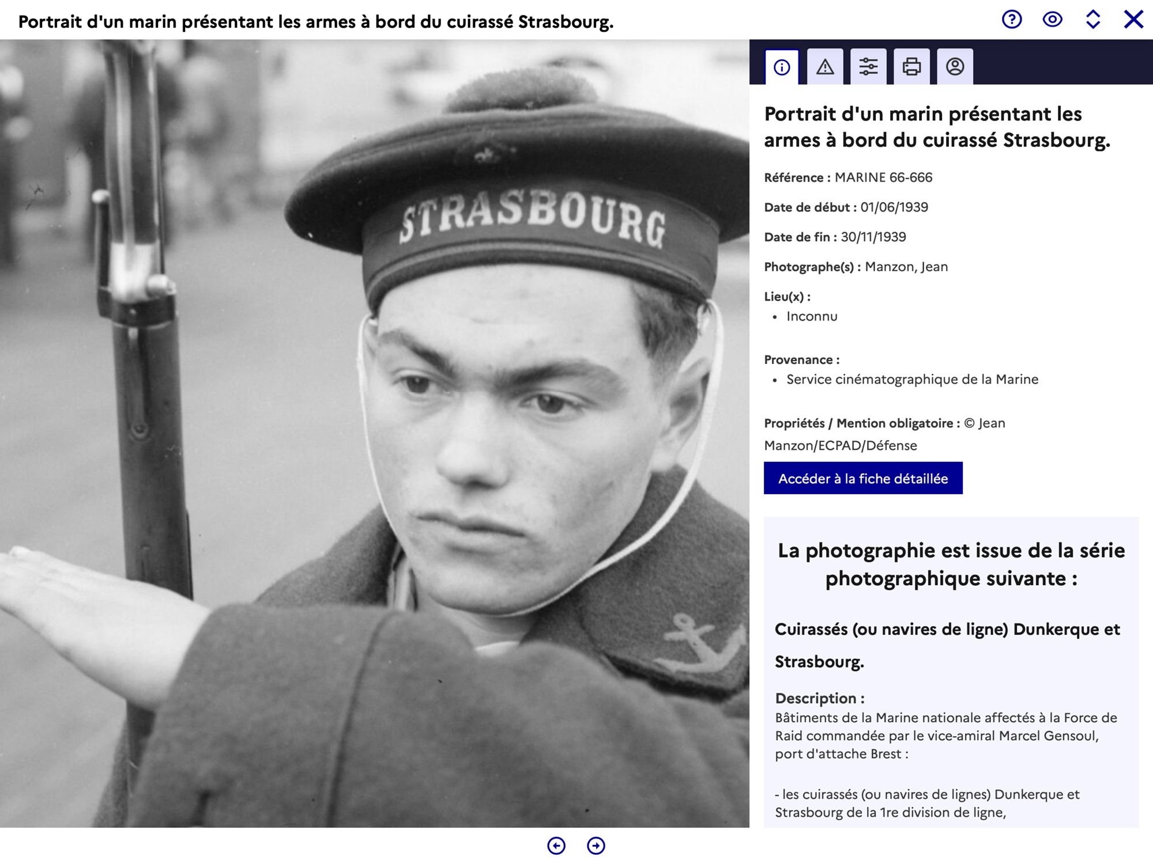
Task: Toggle the eye visibility icon in header
Action: click(x=1053, y=20)
